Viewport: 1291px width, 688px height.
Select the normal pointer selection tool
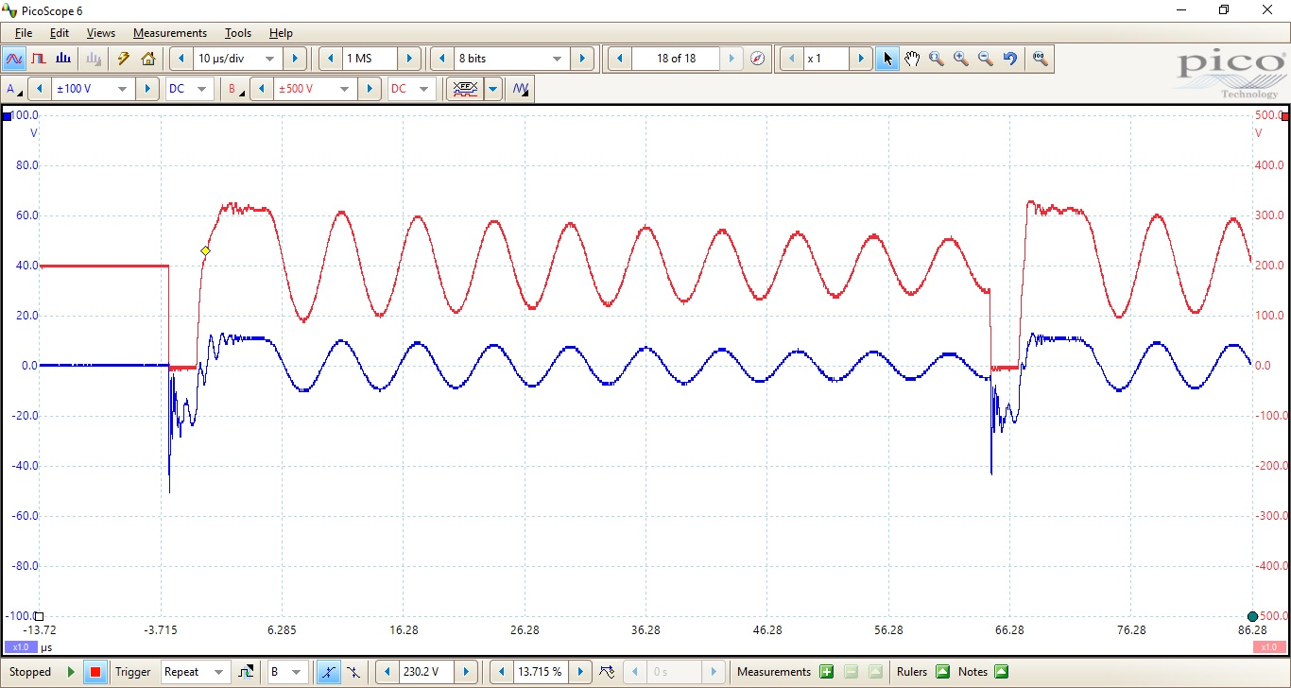(886, 59)
